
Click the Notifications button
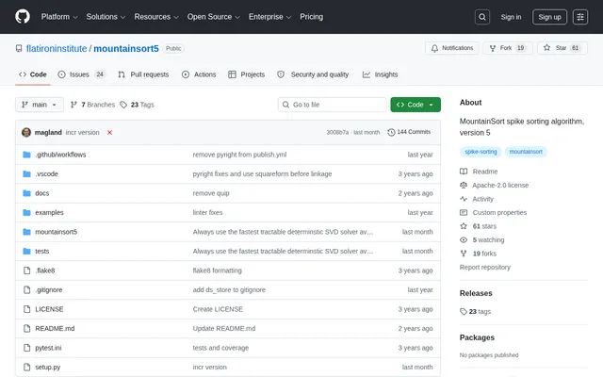[x=452, y=48]
